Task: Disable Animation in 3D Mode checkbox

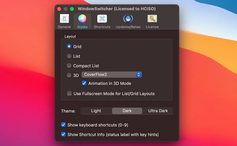Action: coord(84,83)
